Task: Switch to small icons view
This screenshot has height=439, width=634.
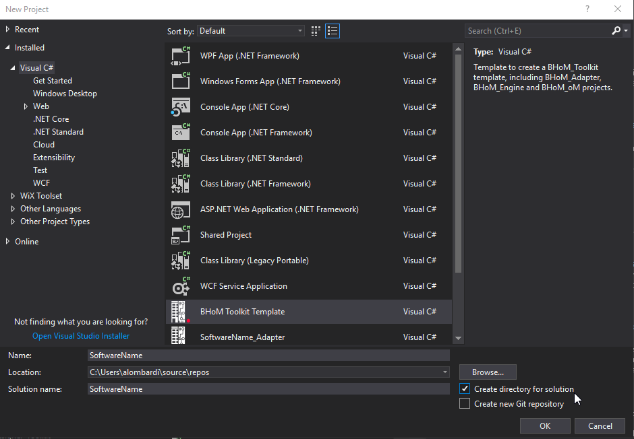Action: [316, 31]
